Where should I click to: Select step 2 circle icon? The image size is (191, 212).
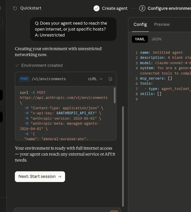(x=142, y=8)
